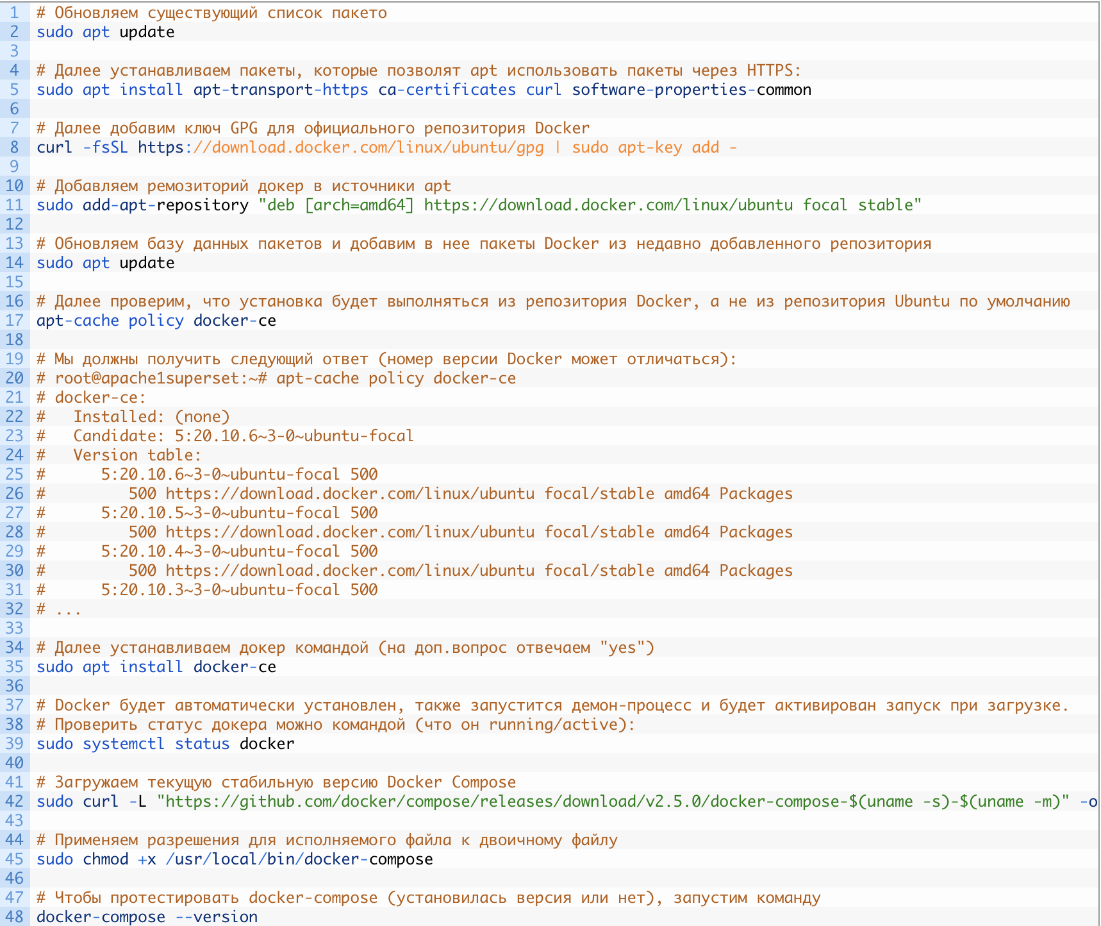Click the "# ..." comment on line 32

[x=59, y=609]
